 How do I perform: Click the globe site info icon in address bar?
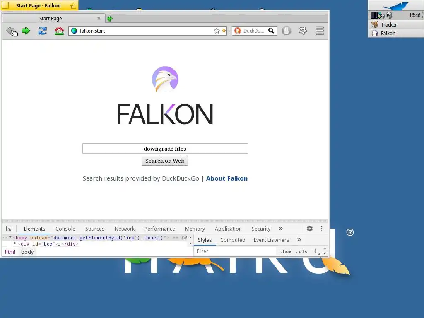coord(74,31)
